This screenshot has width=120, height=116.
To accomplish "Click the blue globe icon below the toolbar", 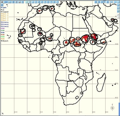I will point(2,5).
